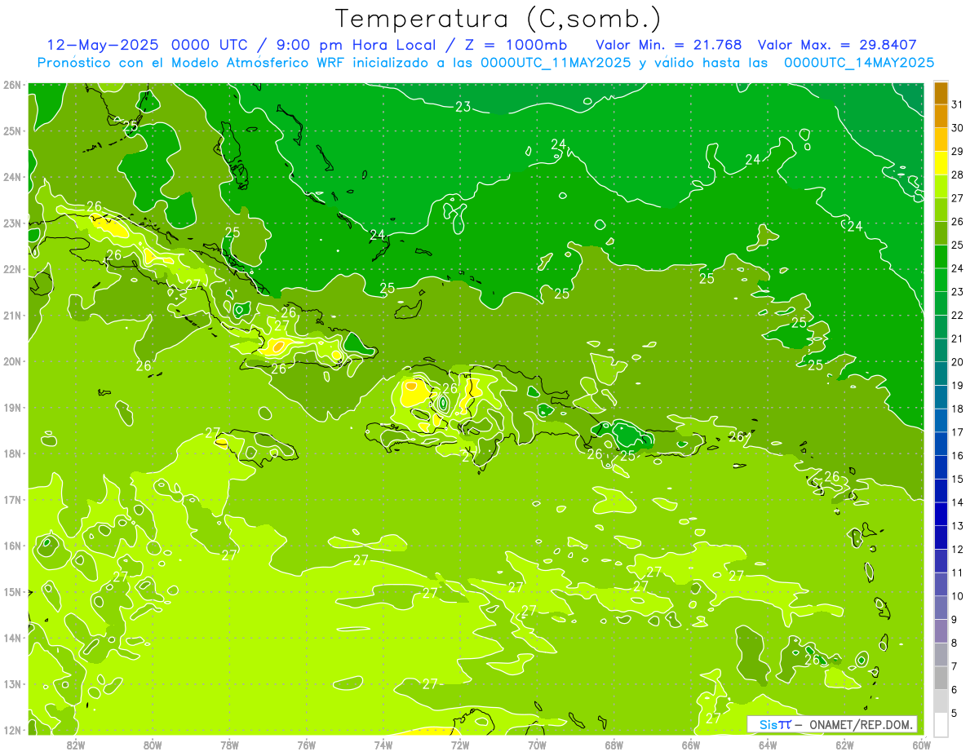Viewport: 979px width, 756px height.
Task: Click the '20N' latitude axis label
Action: click(11, 361)
